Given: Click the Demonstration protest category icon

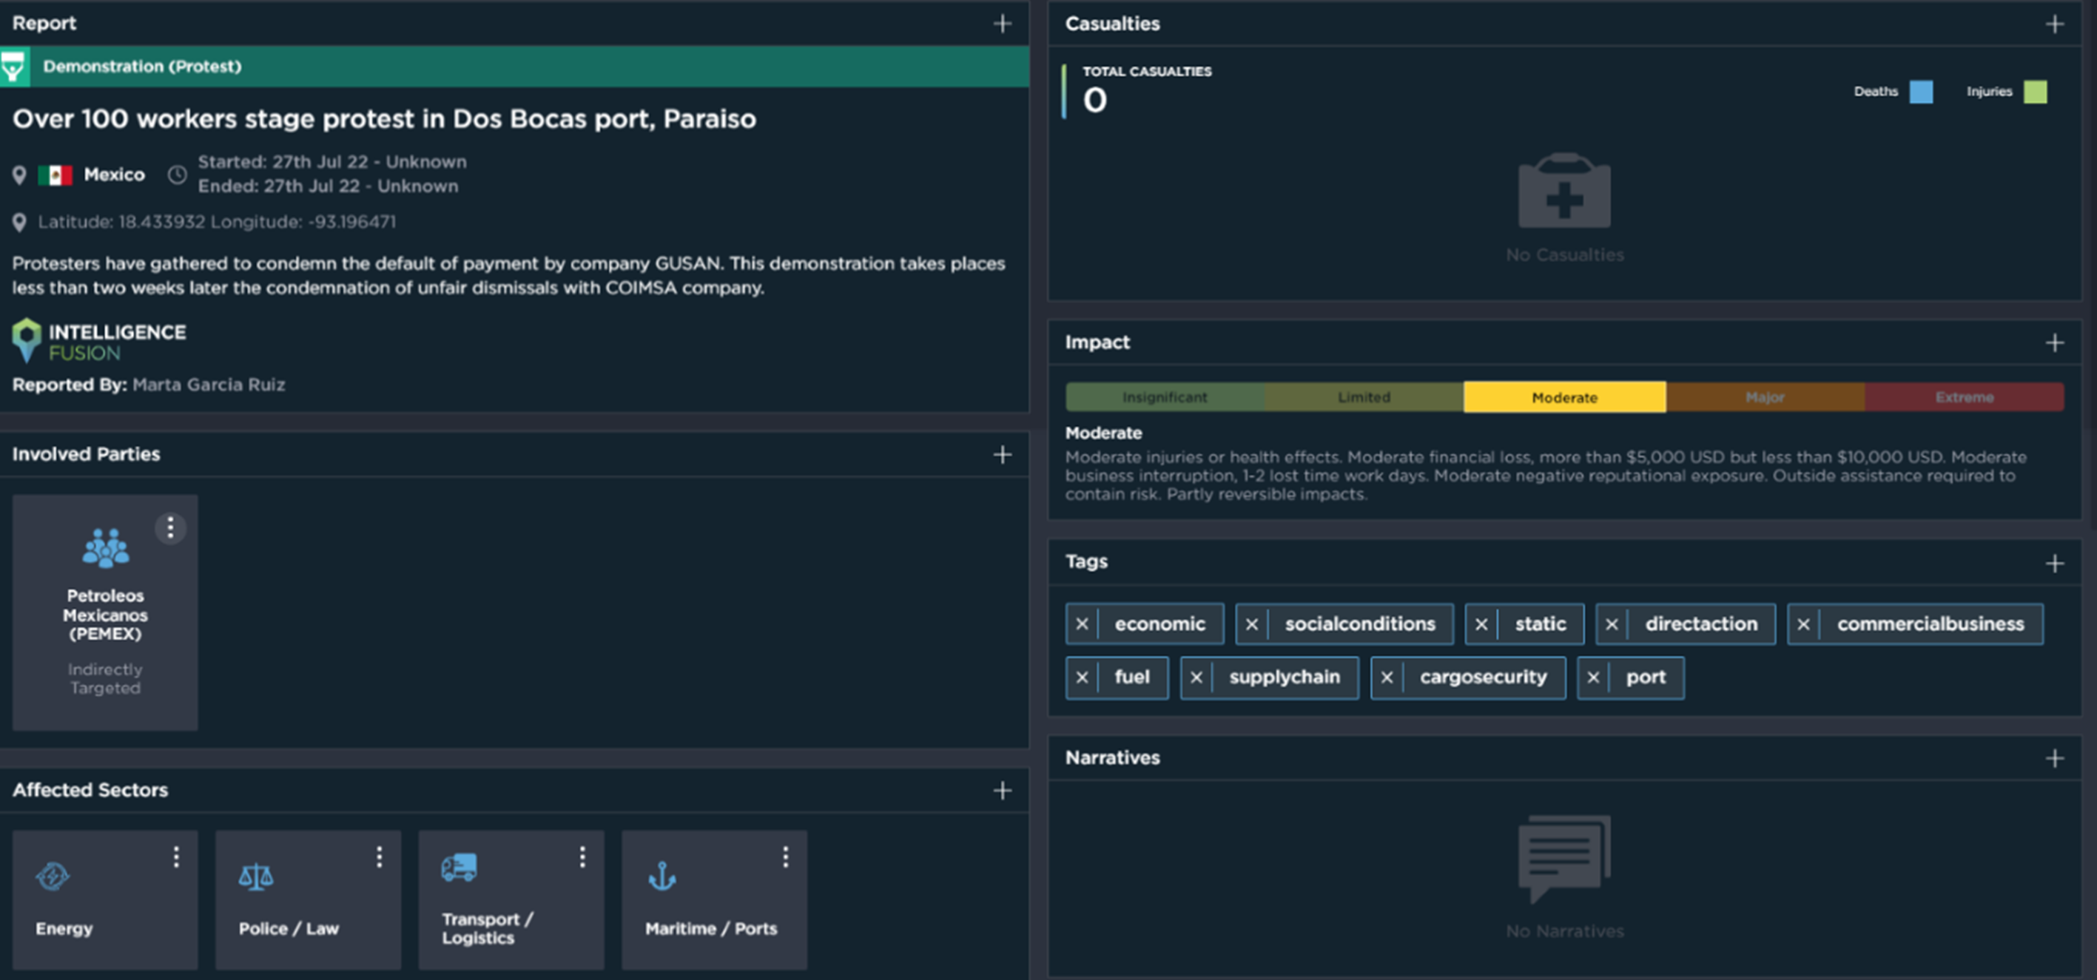Looking at the screenshot, I should (x=14, y=67).
